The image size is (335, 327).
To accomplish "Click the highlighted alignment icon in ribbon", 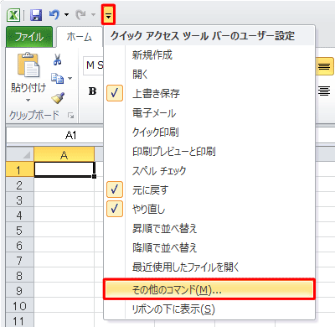I will coord(324,66).
